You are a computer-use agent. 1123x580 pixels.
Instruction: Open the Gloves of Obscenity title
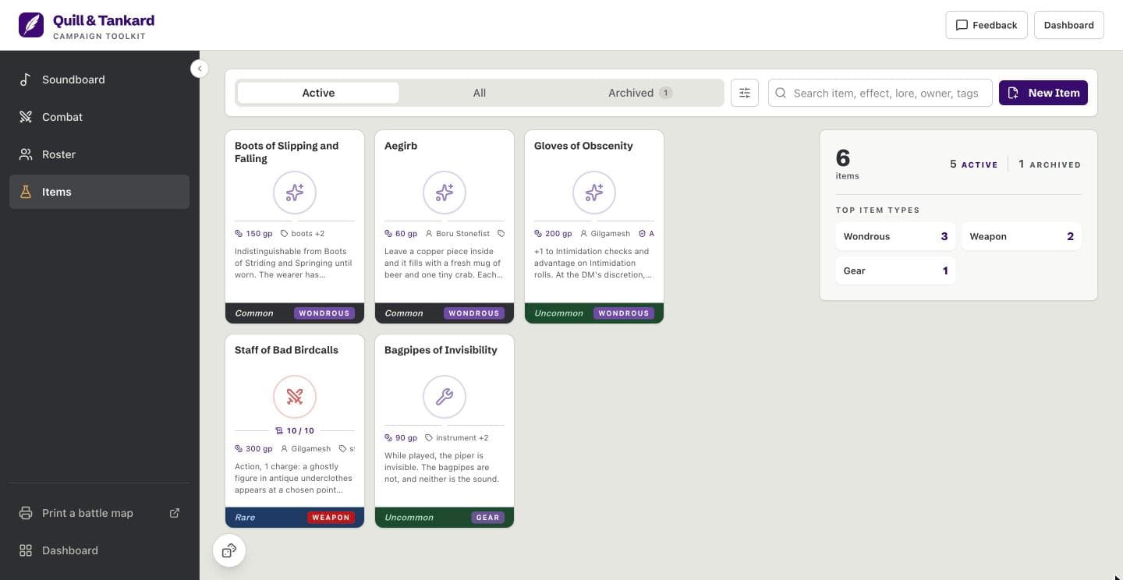[x=583, y=146]
